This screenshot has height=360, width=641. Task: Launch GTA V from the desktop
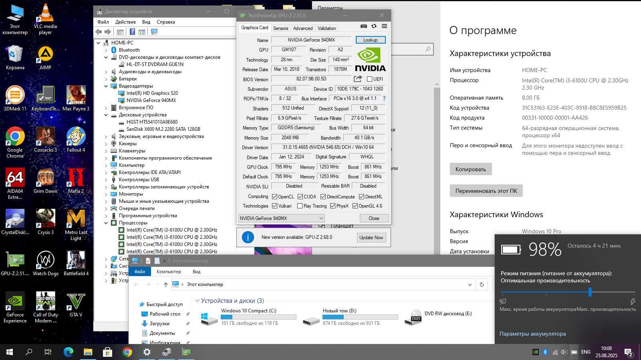pos(76,305)
